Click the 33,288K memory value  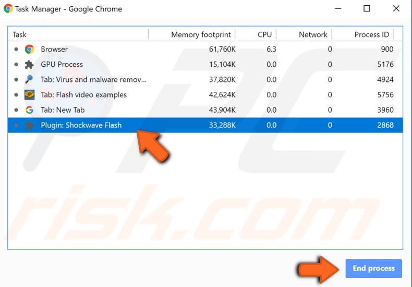point(222,125)
